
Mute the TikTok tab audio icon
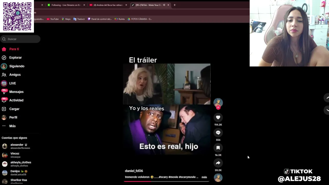coord(164,5)
